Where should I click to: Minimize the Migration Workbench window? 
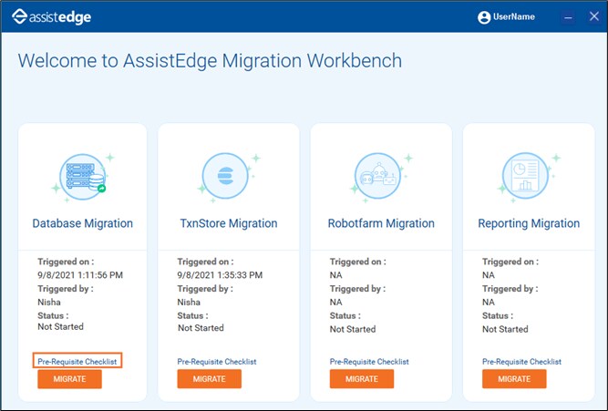[x=568, y=17]
